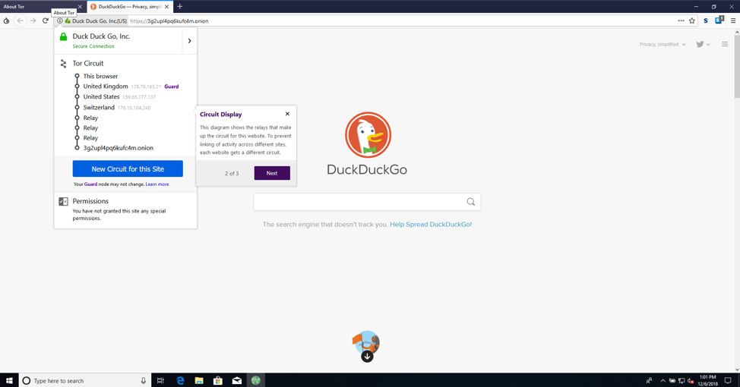Click Secure Connection text

[x=93, y=46]
